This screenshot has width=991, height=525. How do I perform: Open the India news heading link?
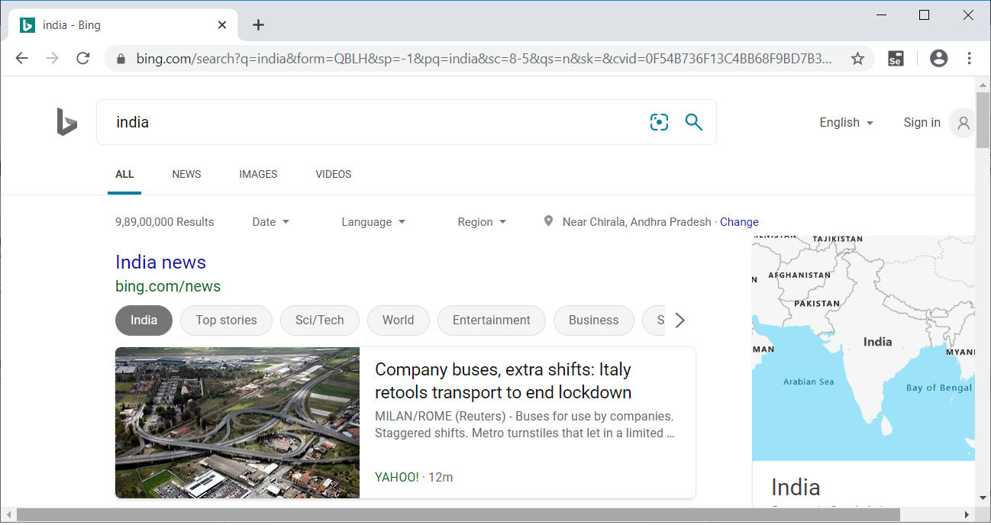(x=160, y=262)
